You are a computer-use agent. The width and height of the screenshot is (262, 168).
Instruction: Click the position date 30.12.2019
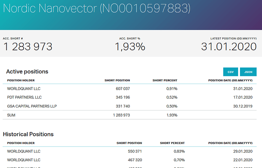tap(243, 106)
